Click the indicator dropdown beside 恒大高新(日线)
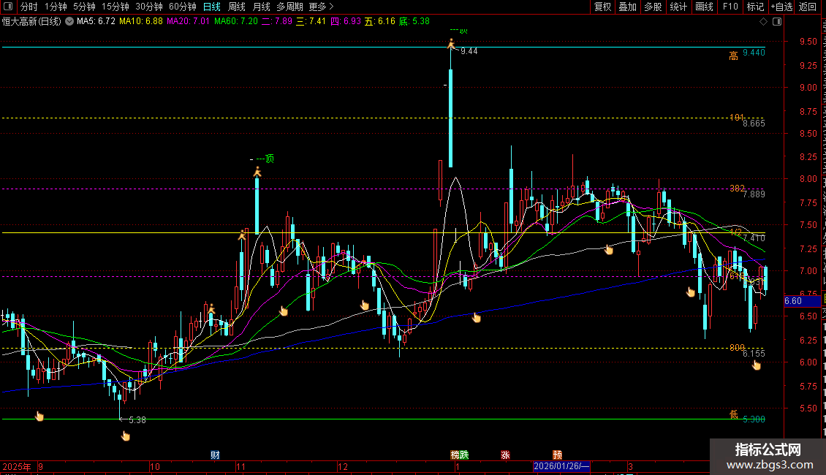Image resolution: width=826 pixels, height=475 pixels. point(69,21)
